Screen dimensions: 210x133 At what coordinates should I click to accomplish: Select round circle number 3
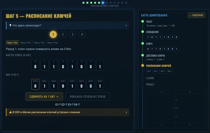click(73, 35)
